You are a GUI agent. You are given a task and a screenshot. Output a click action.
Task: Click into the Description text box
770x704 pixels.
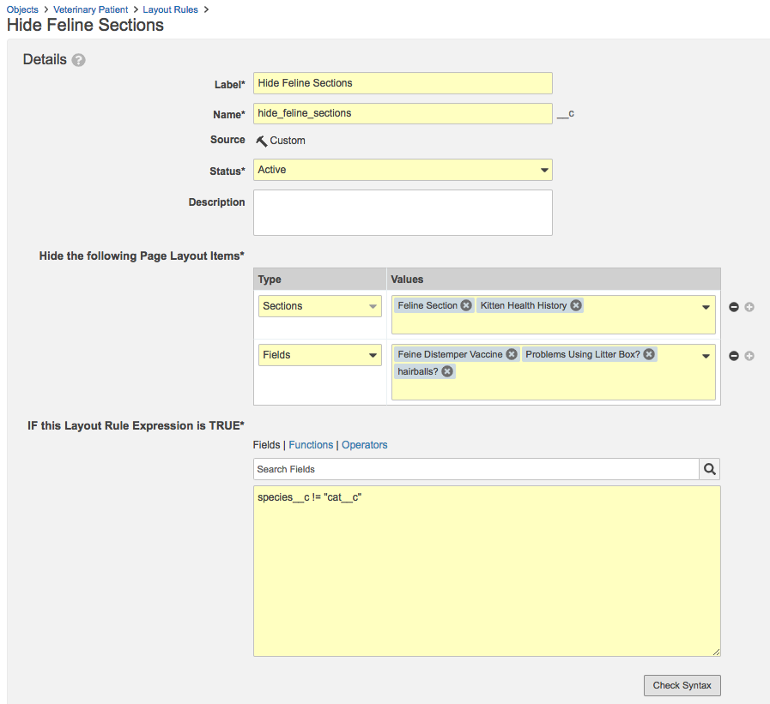pyautogui.click(x=403, y=213)
